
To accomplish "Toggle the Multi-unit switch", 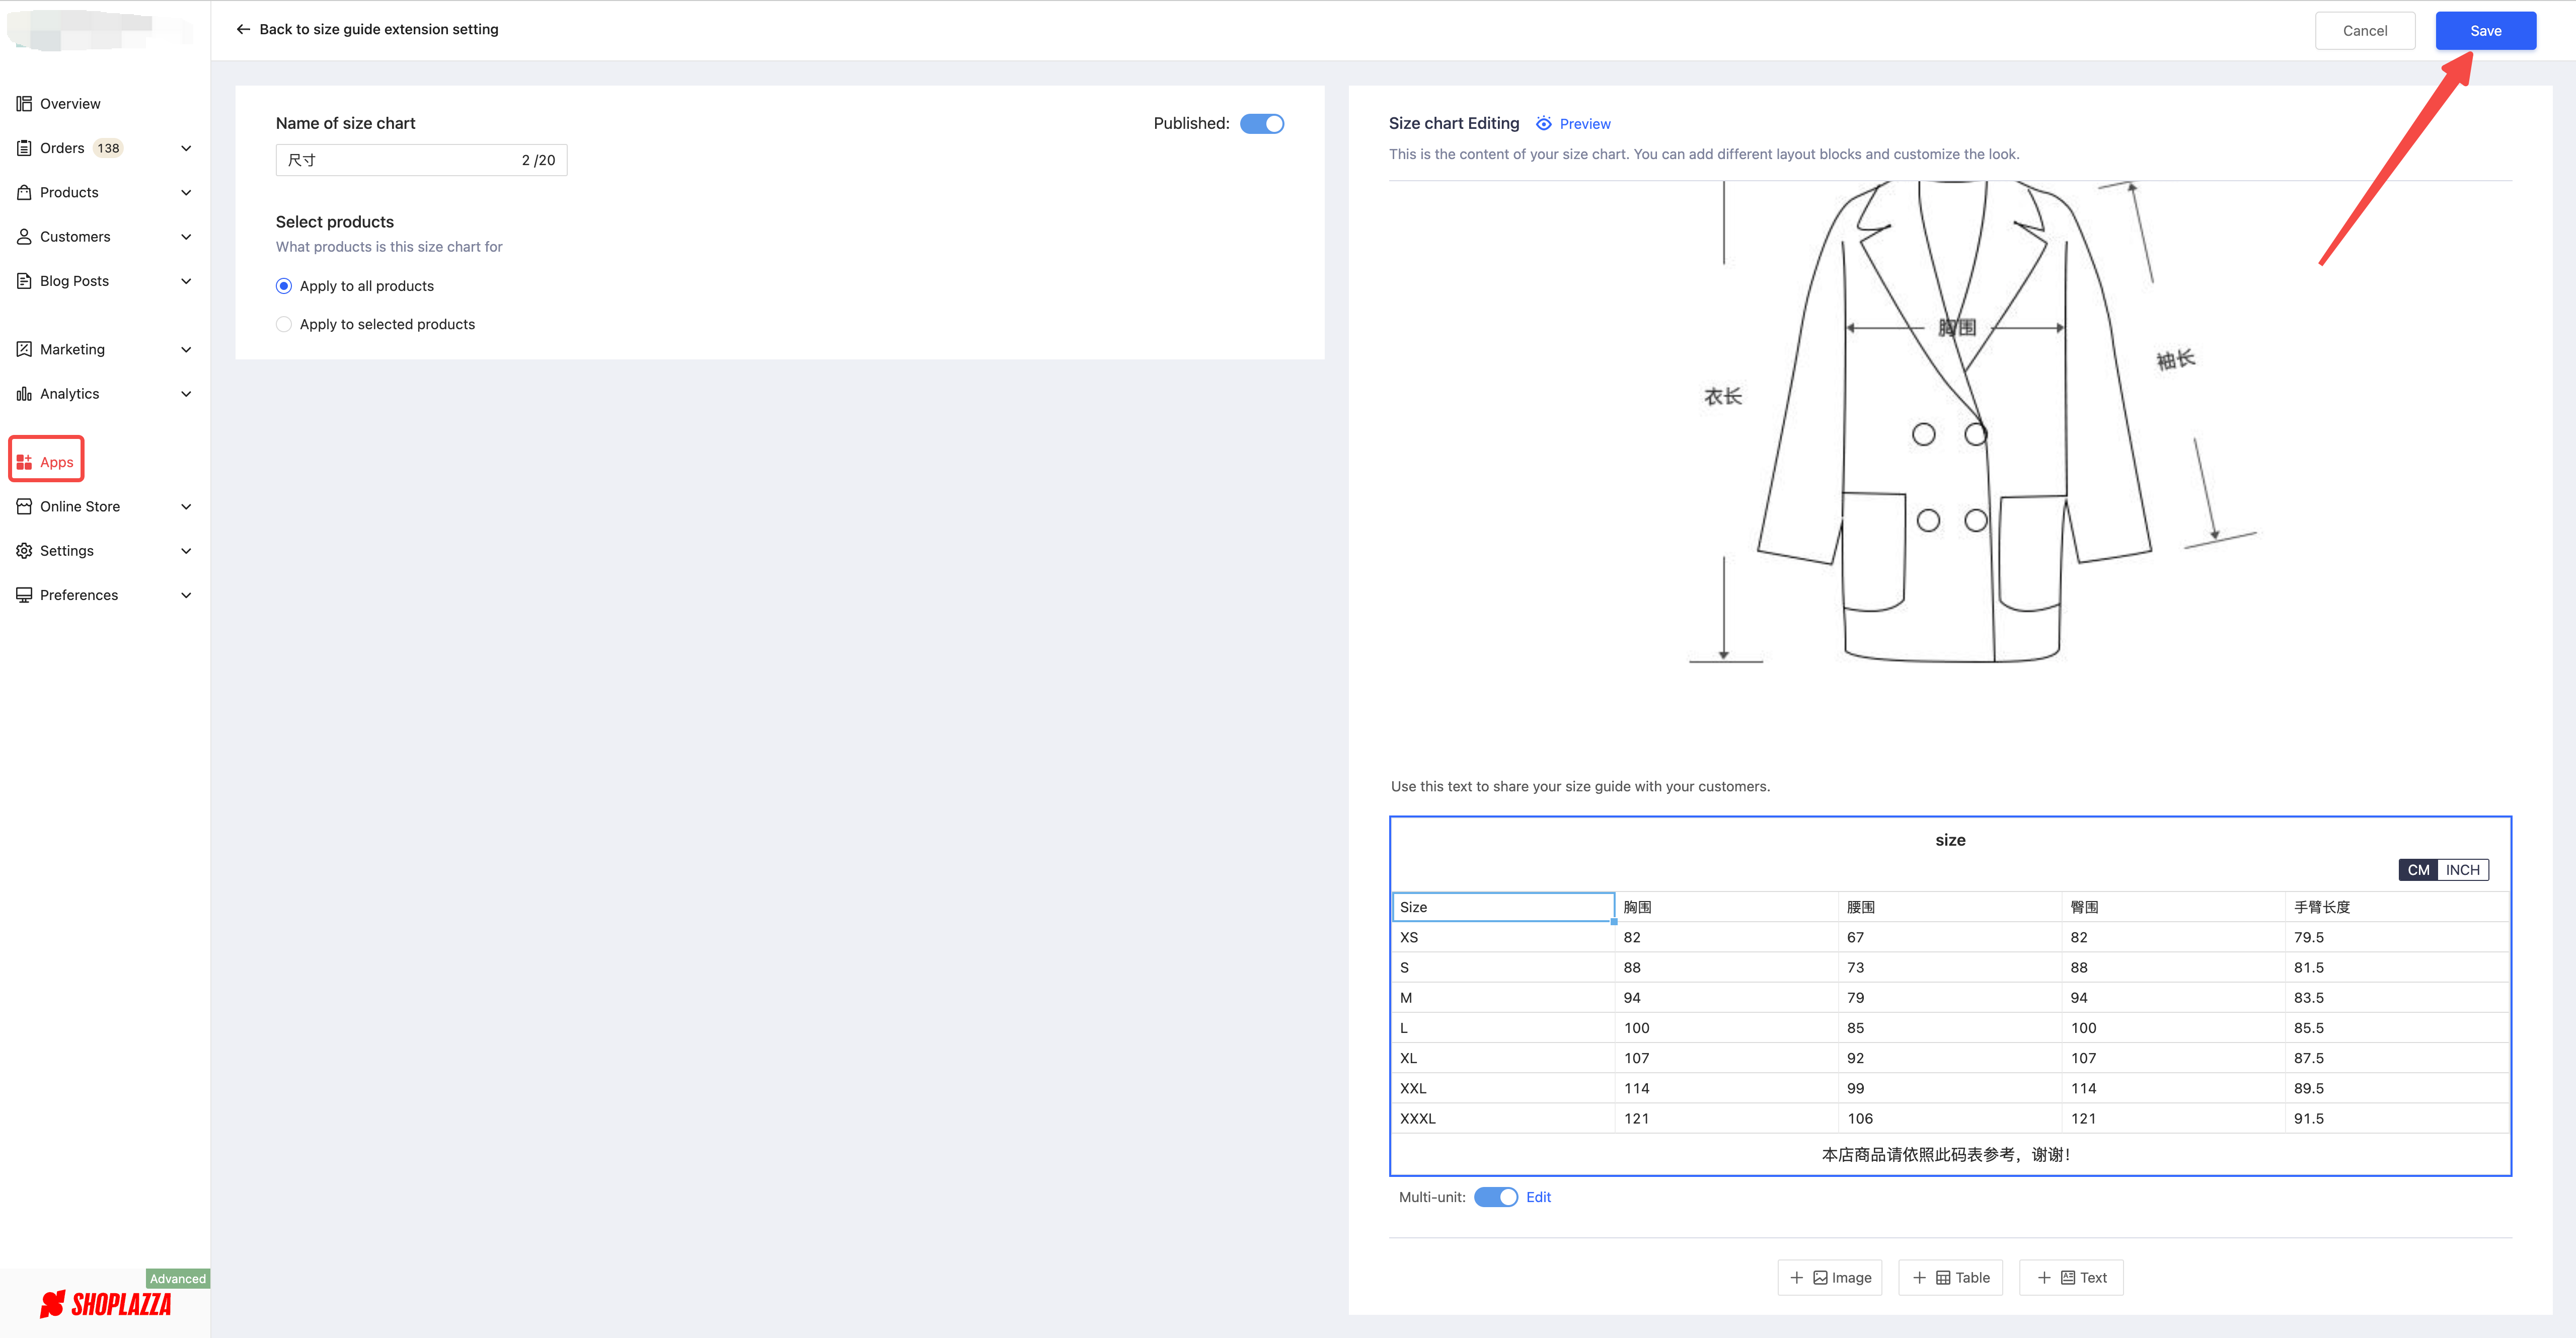I will pyautogui.click(x=1496, y=1197).
